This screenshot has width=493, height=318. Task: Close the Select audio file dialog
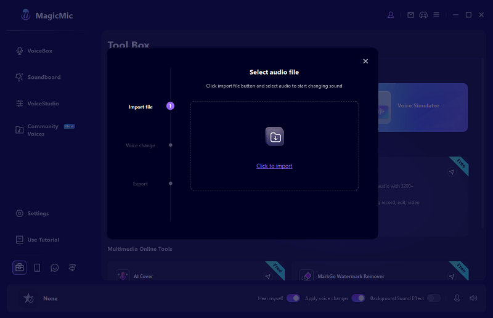365,61
